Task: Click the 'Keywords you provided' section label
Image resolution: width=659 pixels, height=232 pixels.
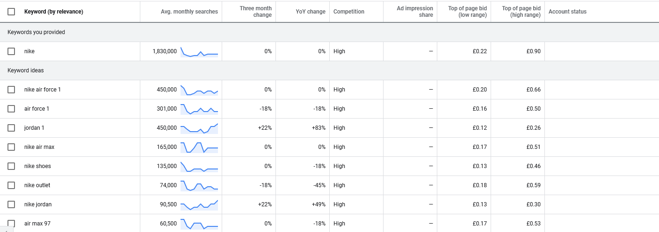Action: [36, 32]
